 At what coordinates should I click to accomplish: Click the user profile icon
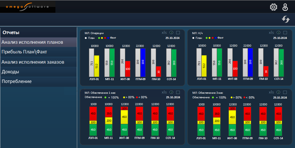pyautogui.click(x=285, y=7)
